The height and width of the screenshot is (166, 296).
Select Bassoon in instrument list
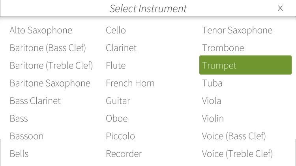[x=26, y=136]
